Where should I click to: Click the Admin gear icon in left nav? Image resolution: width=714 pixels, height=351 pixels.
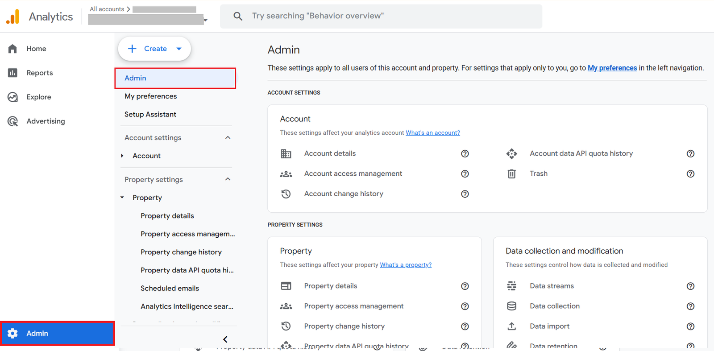click(x=12, y=333)
